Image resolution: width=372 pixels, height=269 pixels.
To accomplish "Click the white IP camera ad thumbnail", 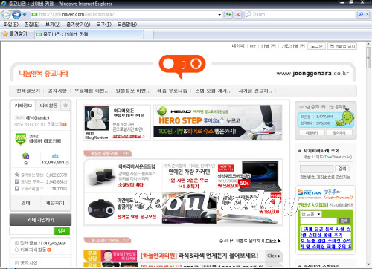I will 97,118.
